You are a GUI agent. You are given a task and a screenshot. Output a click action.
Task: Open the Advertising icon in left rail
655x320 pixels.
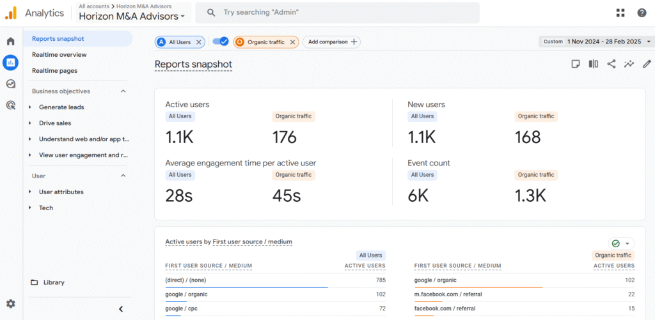[x=10, y=105]
